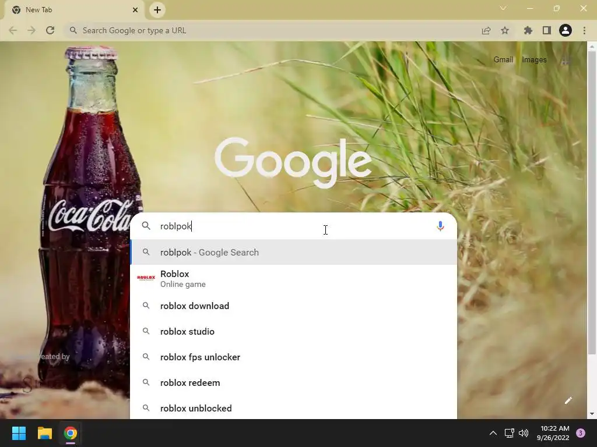Click the search box containing roblpok
Screen dimensions: 597x447
pyautogui.click(x=294, y=226)
